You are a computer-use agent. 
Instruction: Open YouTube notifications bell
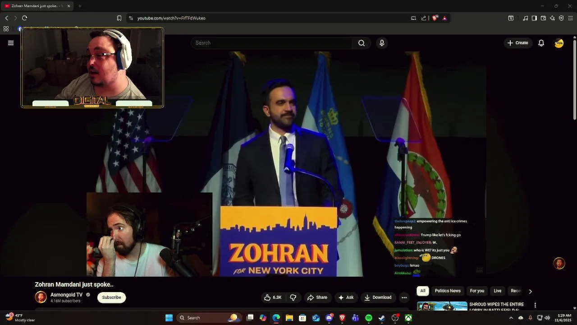(x=541, y=43)
